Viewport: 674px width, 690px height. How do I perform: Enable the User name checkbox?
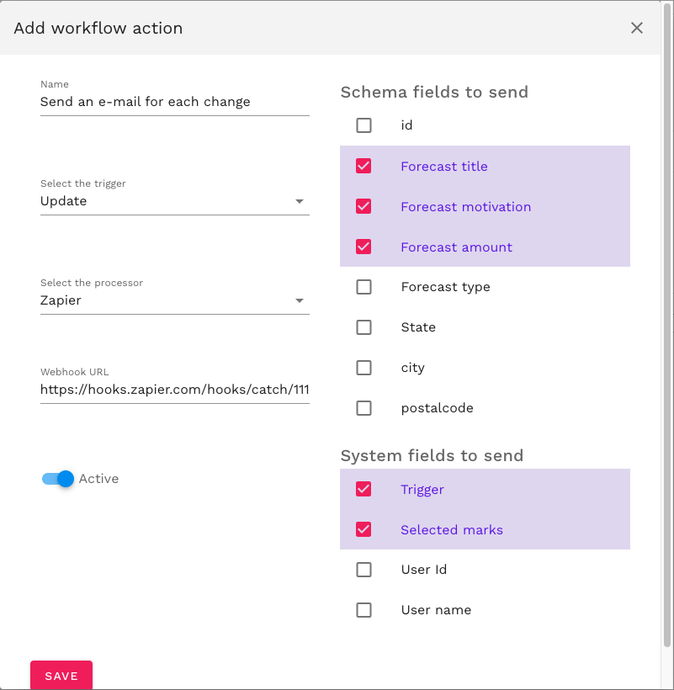tap(364, 610)
